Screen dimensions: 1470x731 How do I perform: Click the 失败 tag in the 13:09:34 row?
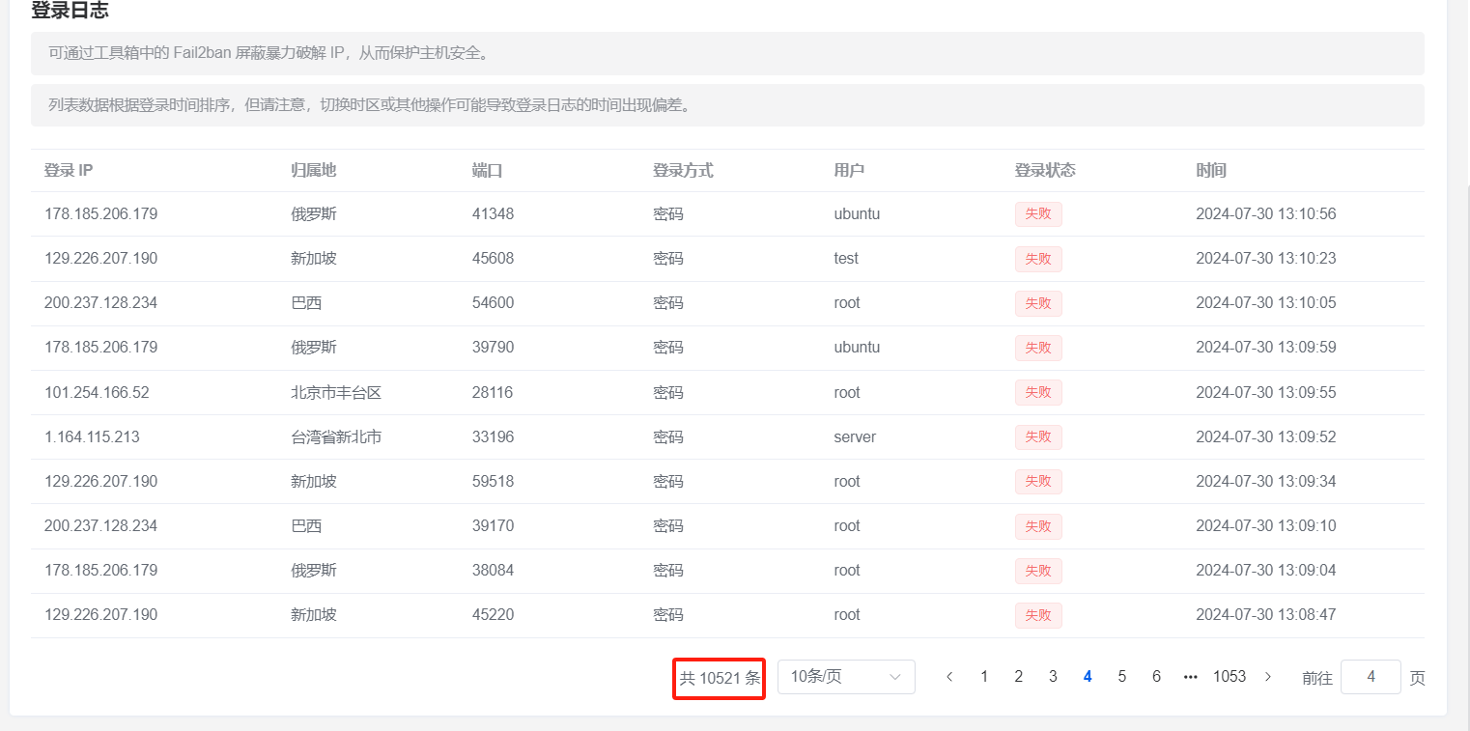[x=1038, y=481]
